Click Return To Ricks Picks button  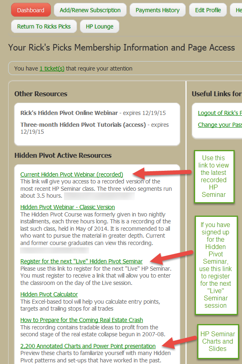click(44, 26)
